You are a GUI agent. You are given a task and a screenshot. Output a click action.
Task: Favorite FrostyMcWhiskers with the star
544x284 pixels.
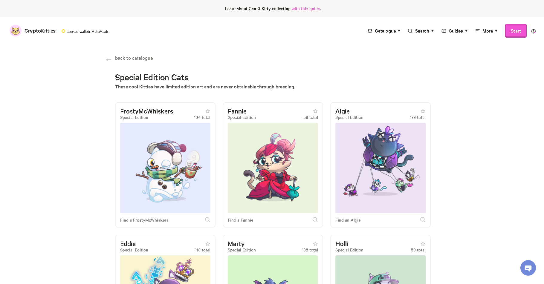(x=208, y=111)
